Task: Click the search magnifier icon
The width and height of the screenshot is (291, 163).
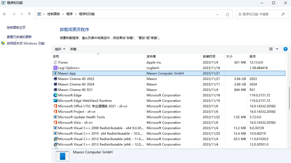Action: point(283,14)
